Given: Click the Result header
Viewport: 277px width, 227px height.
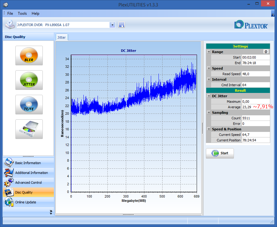Looking at the screenshot, I should (x=238, y=90).
